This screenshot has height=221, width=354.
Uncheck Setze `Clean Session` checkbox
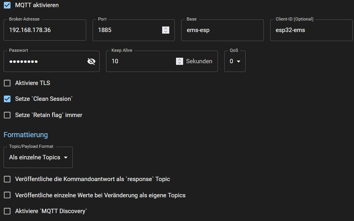[x=7, y=99]
